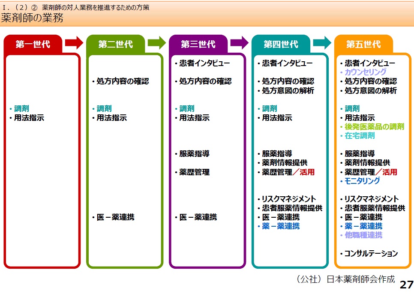Switch to the 第四世代 teal header

click(x=281, y=44)
